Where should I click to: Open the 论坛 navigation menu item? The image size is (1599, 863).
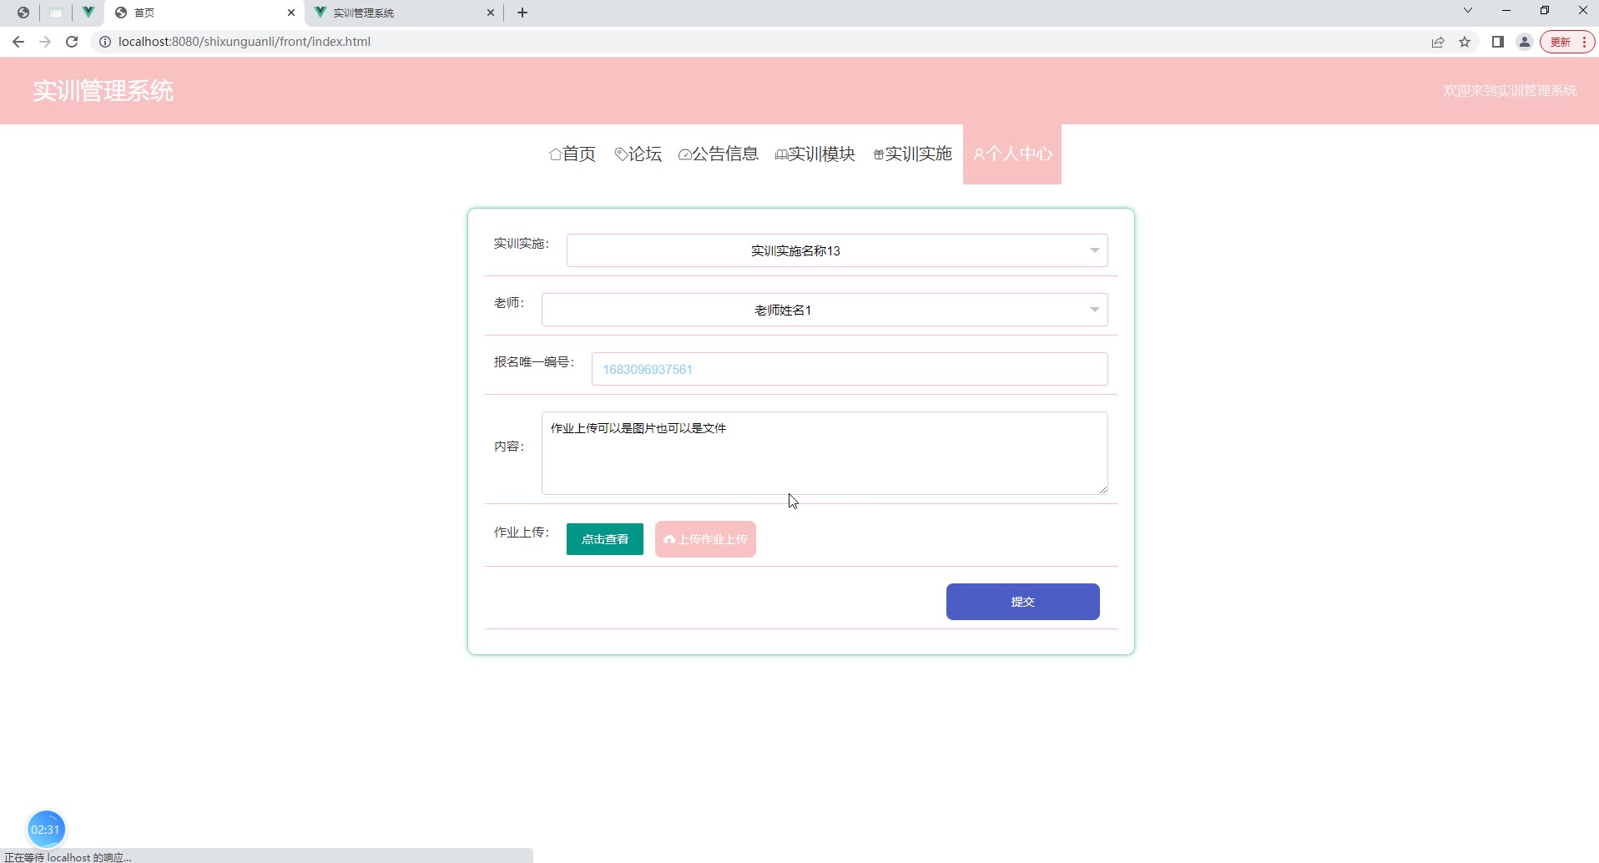pyautogui.click(x=638, y=154)
